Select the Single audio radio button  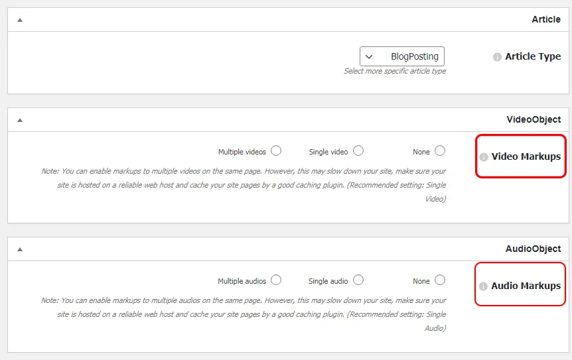tap(358, 280)
